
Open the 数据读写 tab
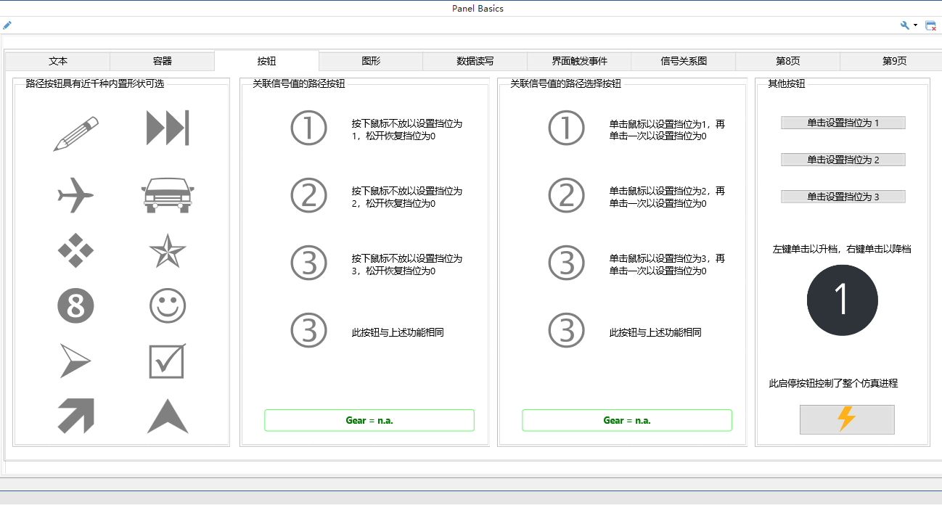(475, 61)
